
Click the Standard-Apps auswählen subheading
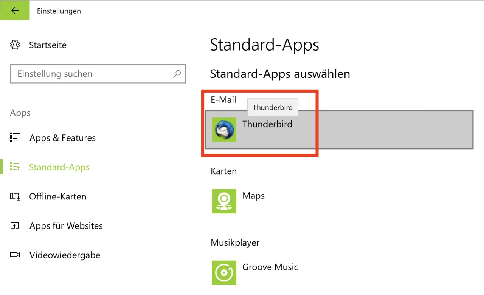pyautogui.click(x=280, y=74)
